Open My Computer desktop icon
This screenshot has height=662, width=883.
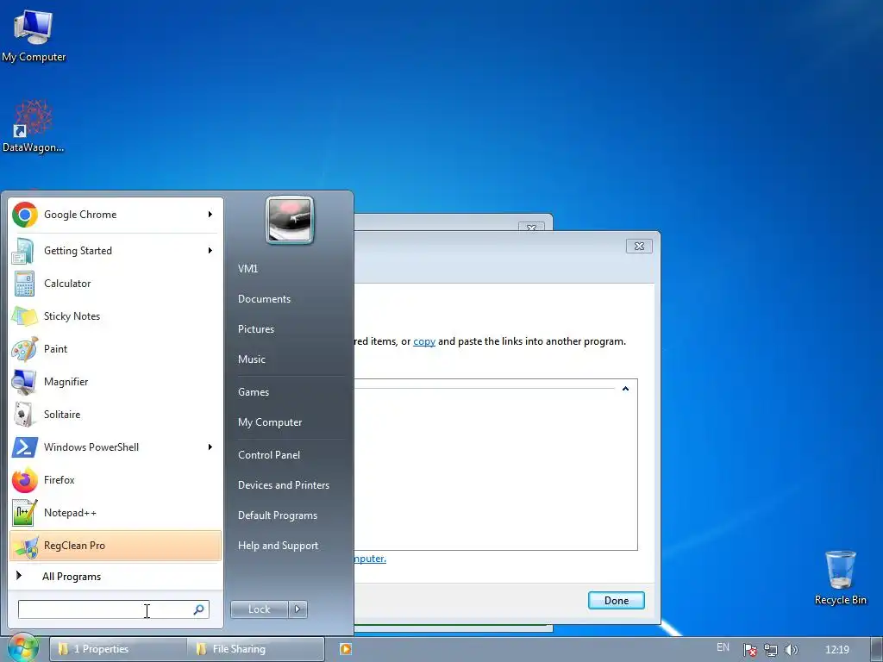point(34,35)
